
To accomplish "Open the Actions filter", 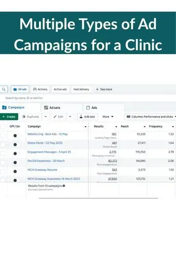I will (40, 89).
